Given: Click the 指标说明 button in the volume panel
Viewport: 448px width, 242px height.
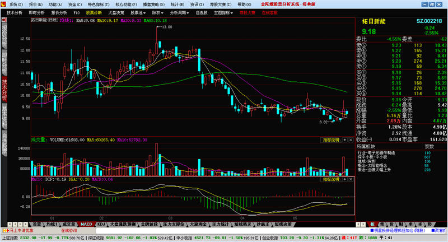Looking at the screenshot, I should coord(331,139).
